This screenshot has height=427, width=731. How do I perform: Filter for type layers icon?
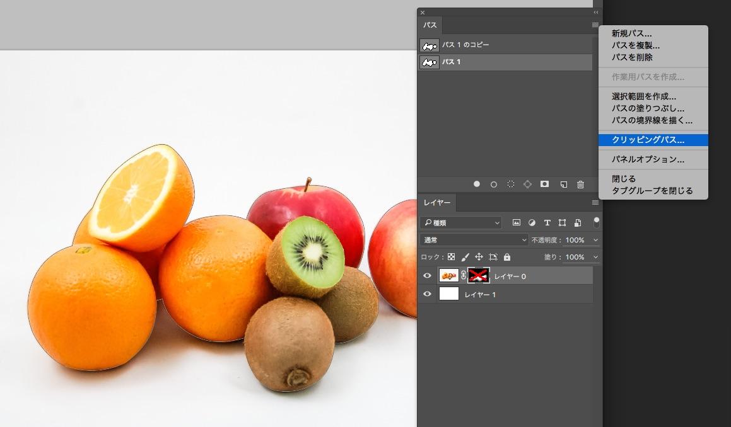[547, 222]
